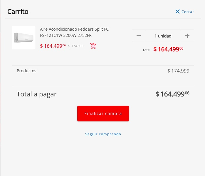The width and height of the screenshot is (205, 176).
Task: Click the final amount beside Total a pagar
Action: [172, 94]
